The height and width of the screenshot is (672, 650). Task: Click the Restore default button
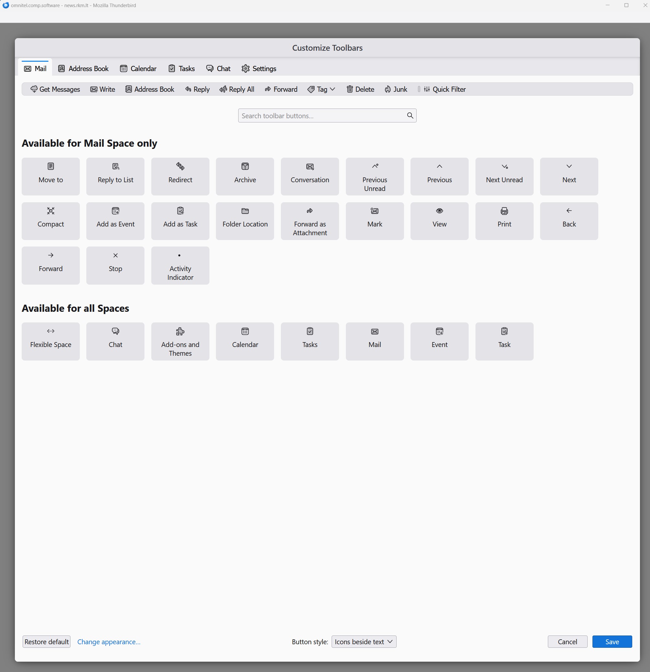point(47,642)
